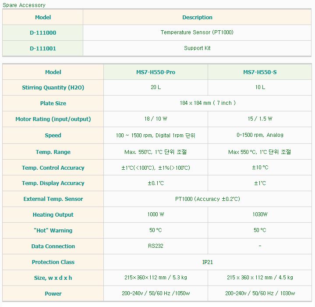Click the MS7-H550-S column header
This screenshot has width=315, height=307.
260,72
